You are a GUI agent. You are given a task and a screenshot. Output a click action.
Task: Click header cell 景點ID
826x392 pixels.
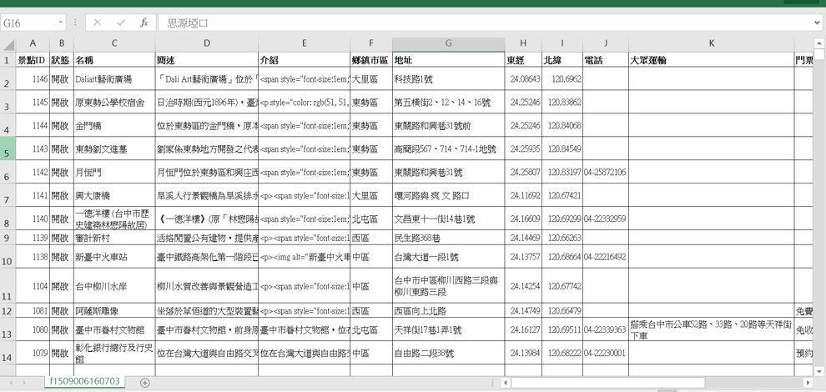coord(33,60)
